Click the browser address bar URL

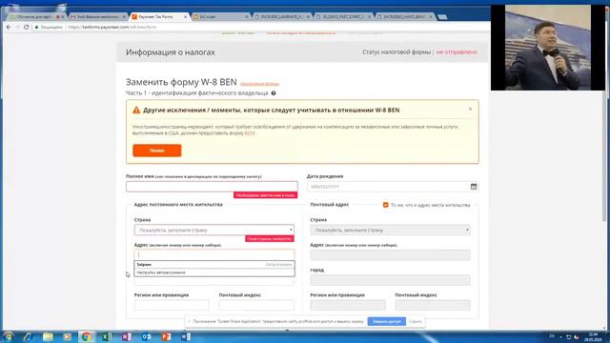point(112,28)
